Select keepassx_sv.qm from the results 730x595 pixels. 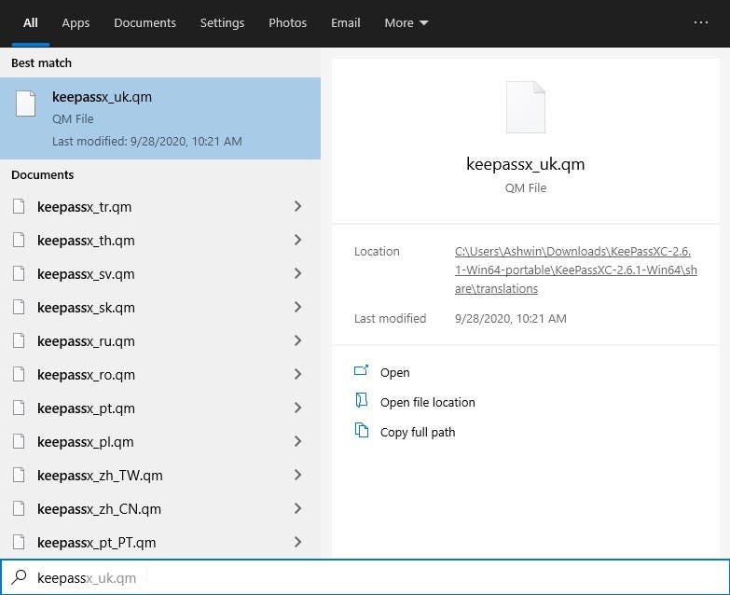(x=86, y=274)
